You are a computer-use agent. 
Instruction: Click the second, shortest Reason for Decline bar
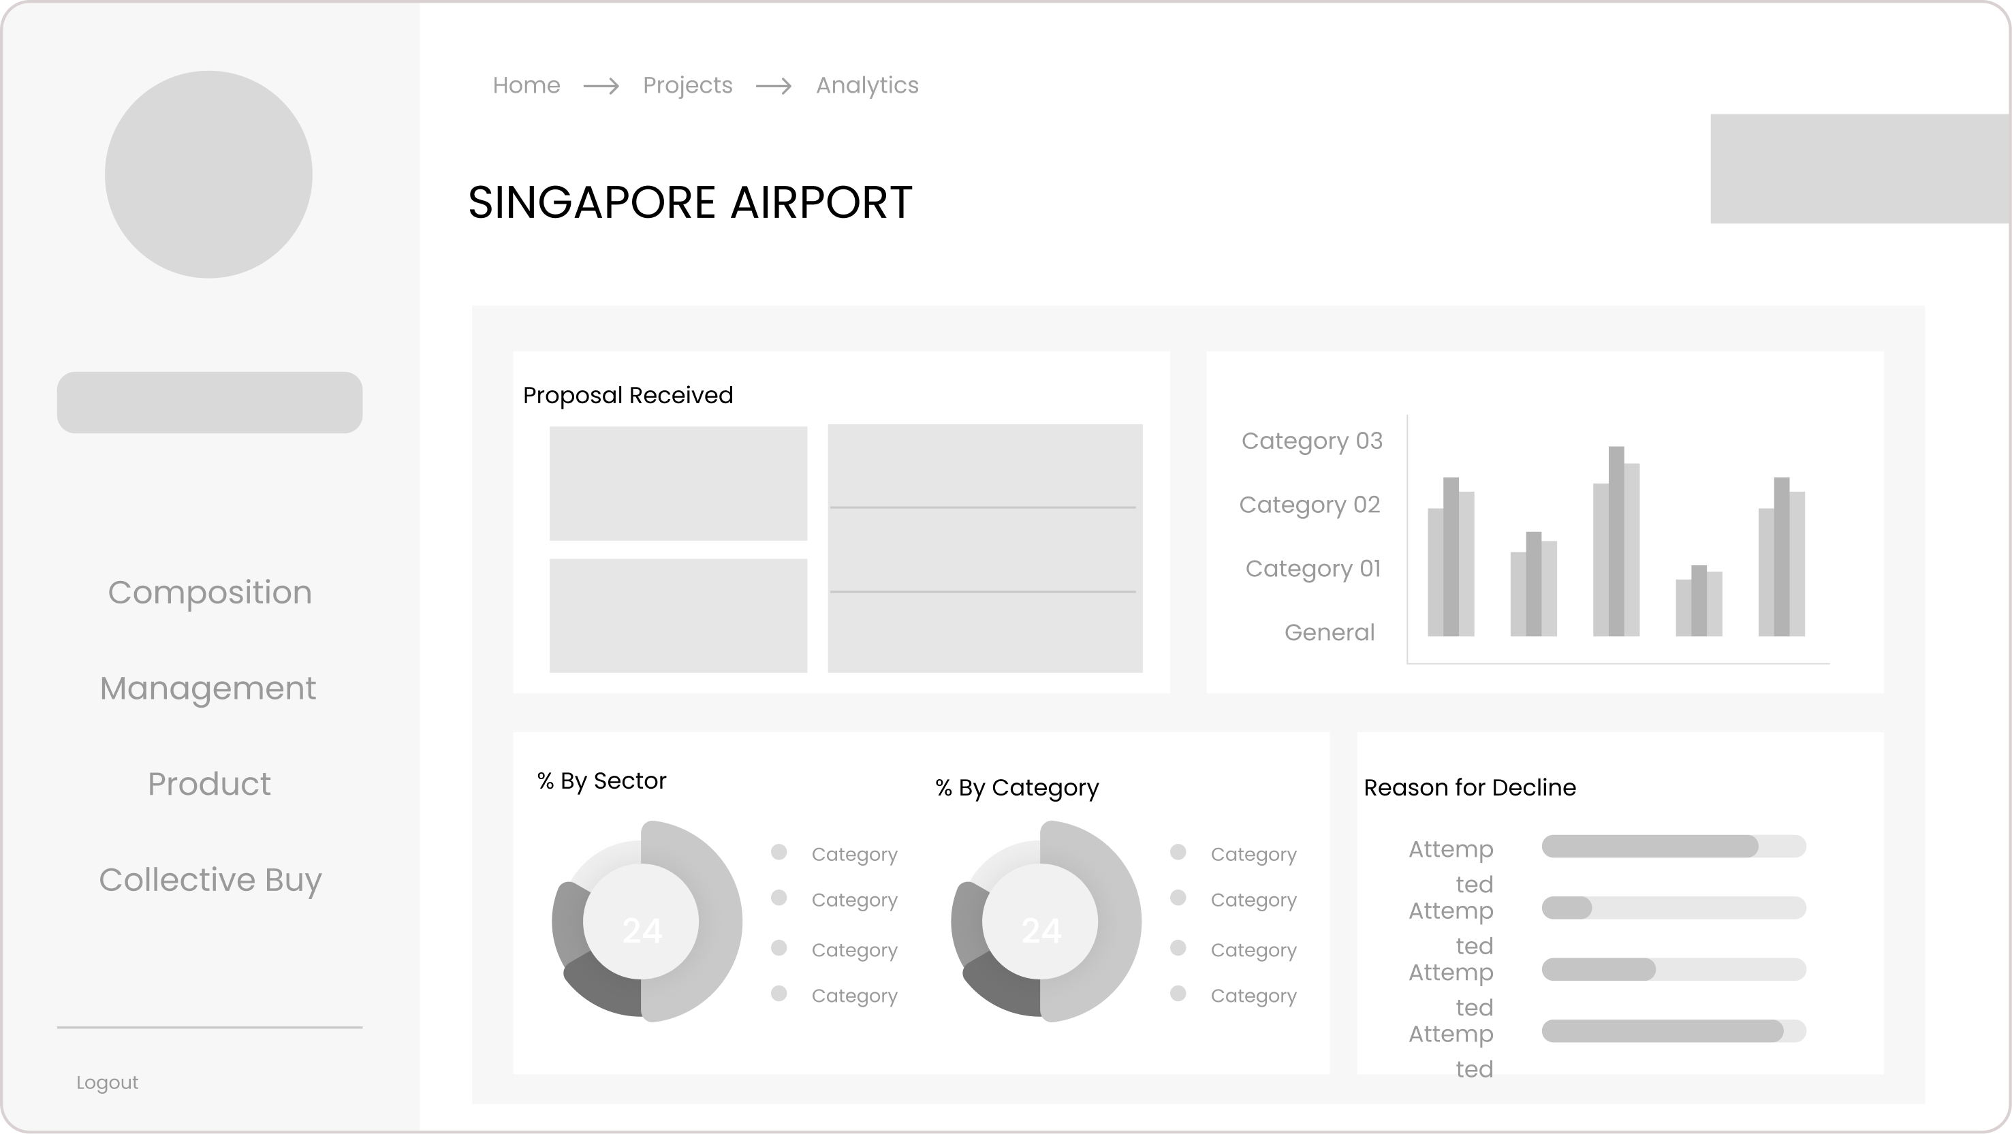[x=1673, y=909]
